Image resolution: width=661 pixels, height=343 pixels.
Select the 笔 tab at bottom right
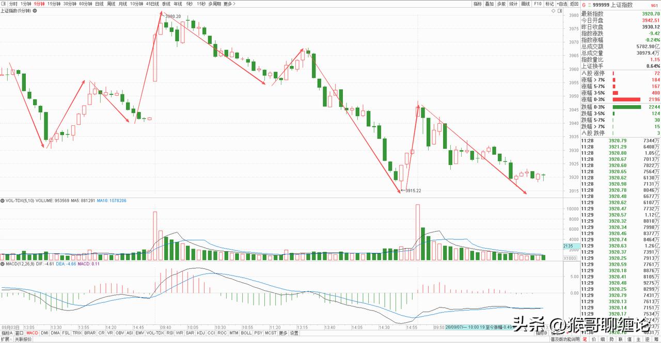click(x=585, y=339)
